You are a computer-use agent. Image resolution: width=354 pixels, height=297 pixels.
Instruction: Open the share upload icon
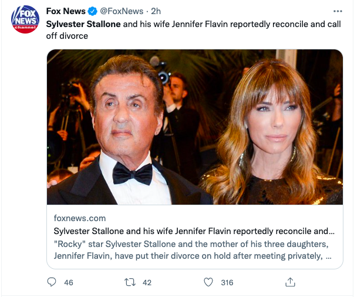coord(290,282)
